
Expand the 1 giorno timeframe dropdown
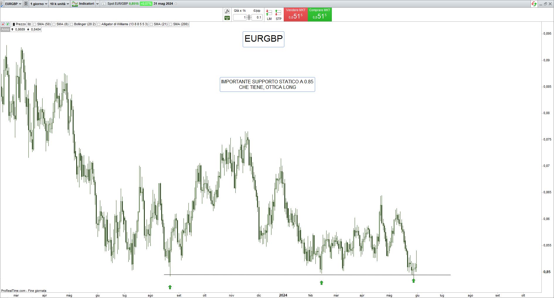pos(39,4)
